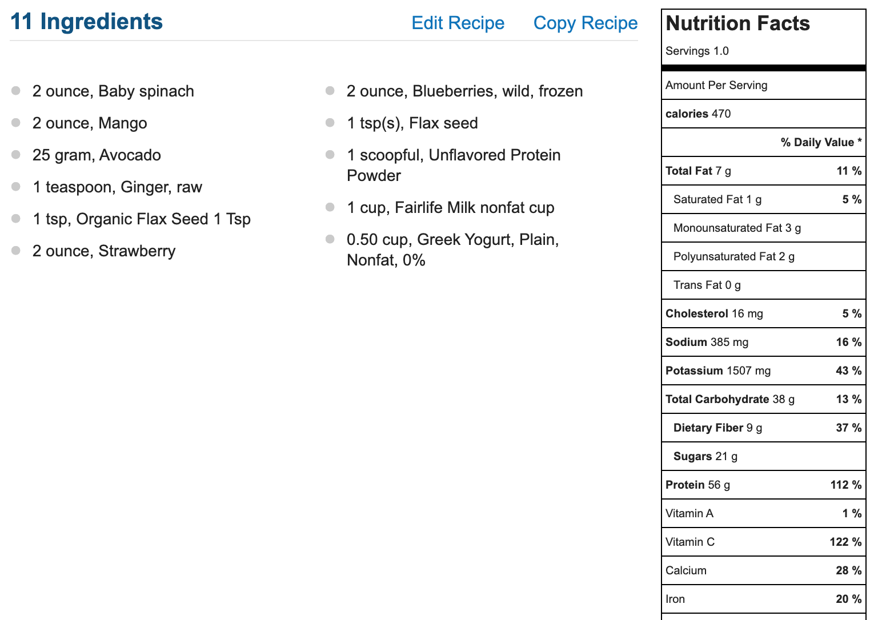
Task: Select the Fairlife Milk nonfat cup ingredient
Action: coord(450,208)
